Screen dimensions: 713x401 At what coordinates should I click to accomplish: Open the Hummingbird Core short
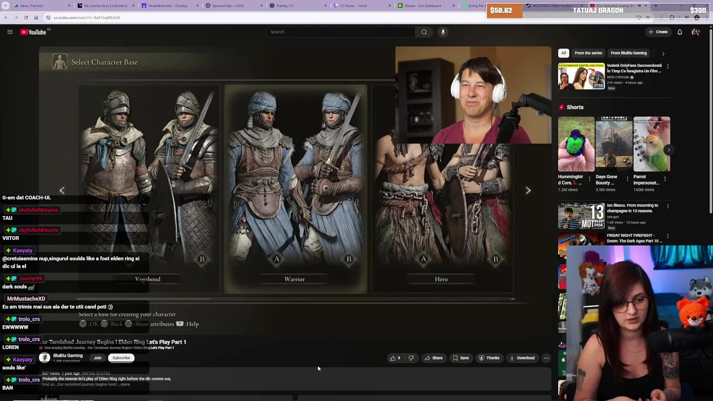coord(576,144)
